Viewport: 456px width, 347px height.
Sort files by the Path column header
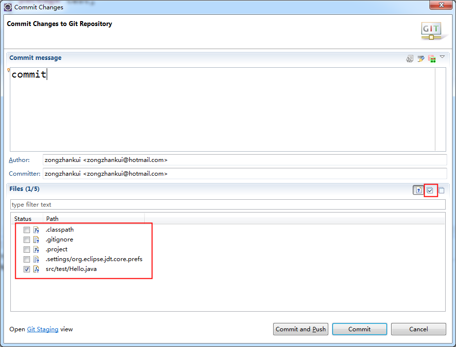(x=52, y=218)
